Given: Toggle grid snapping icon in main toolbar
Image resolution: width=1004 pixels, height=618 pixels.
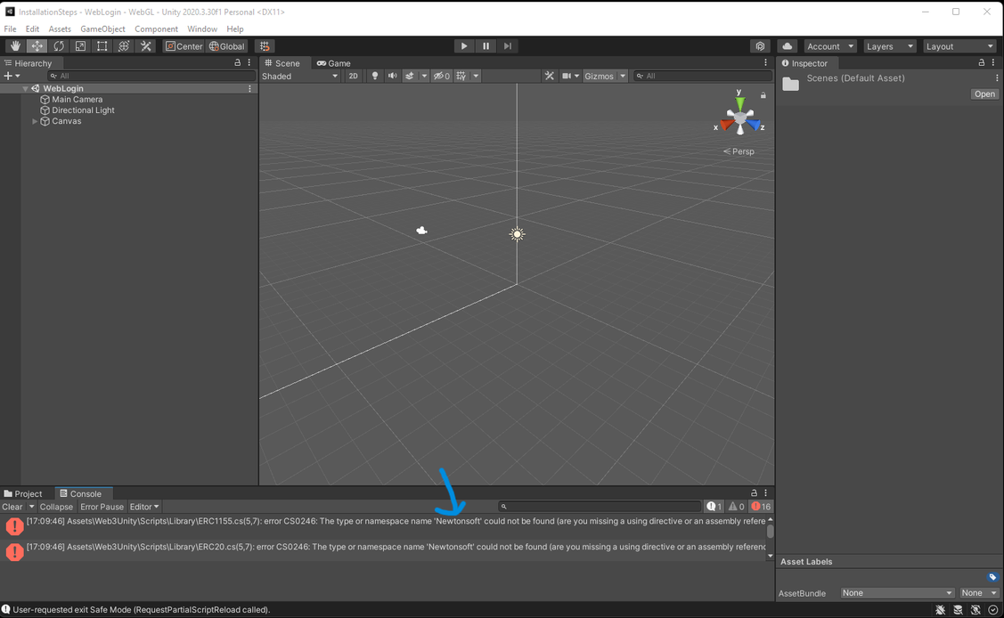Looking at the screenshot, I should click(x=265, y=46).
